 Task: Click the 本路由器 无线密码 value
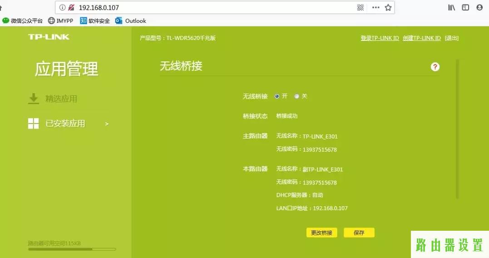point(320,183)
